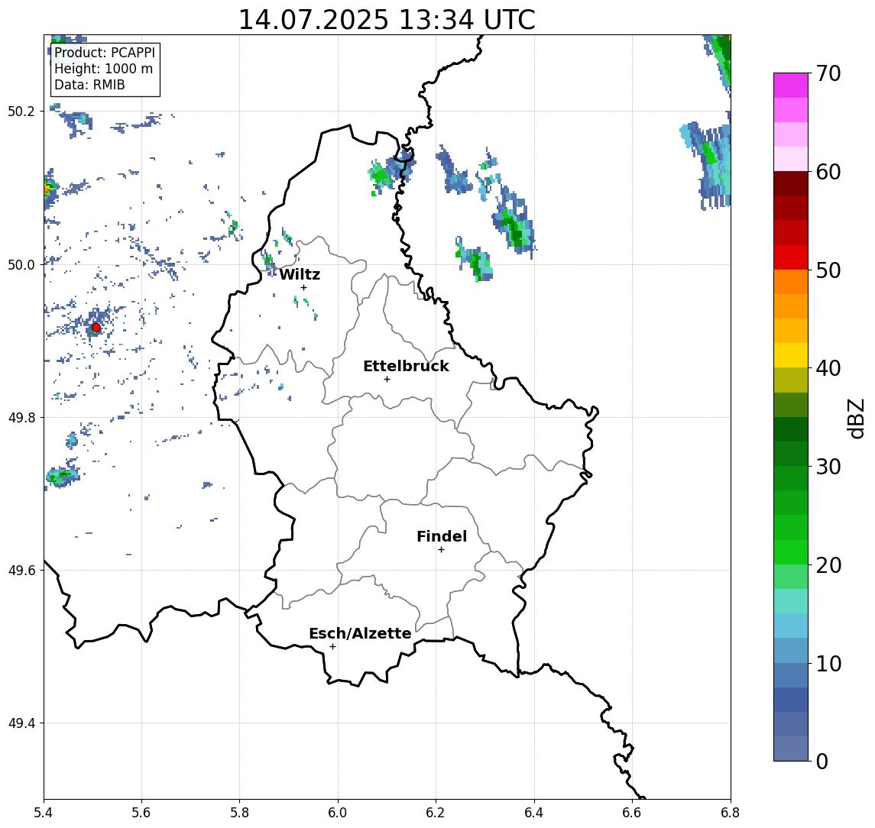Click the title '14.07.2025 13:34 UTC'
875x828 pixels.
(x=386, y=20)
